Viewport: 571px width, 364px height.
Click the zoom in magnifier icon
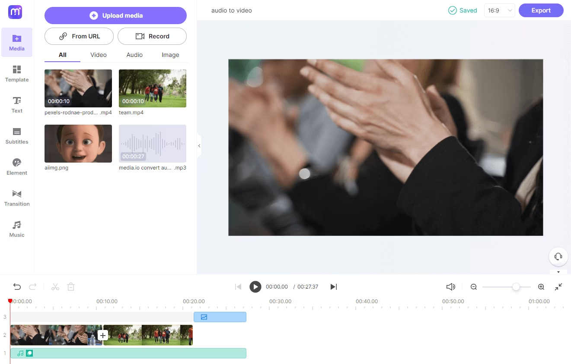tap(541, 287)
